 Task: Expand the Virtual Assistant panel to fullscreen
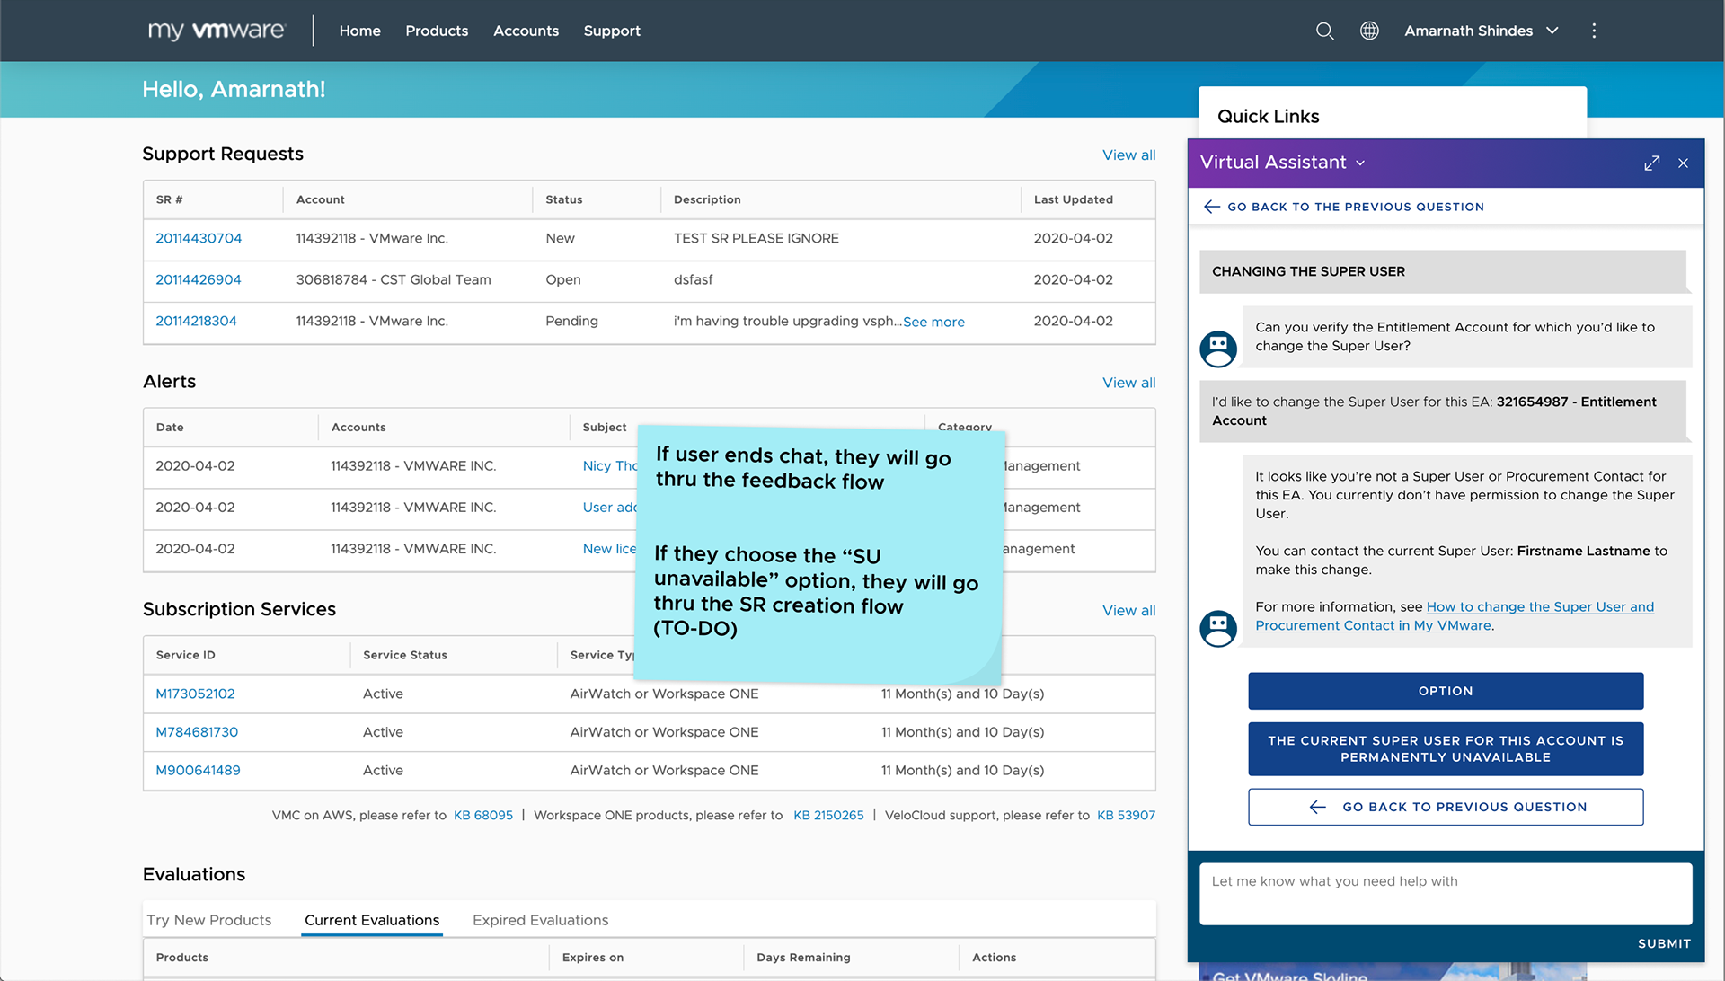pos(1651,163)
